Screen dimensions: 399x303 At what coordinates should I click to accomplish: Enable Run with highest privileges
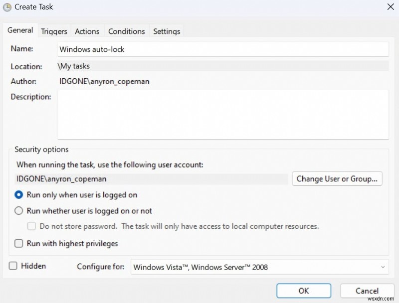18,244
